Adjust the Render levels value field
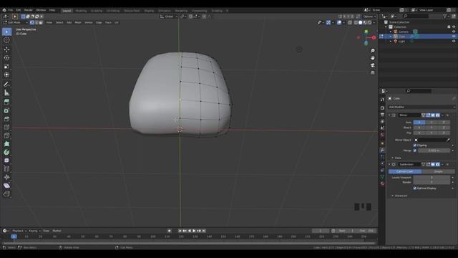 pyautogui.click(x=432, y=182)
